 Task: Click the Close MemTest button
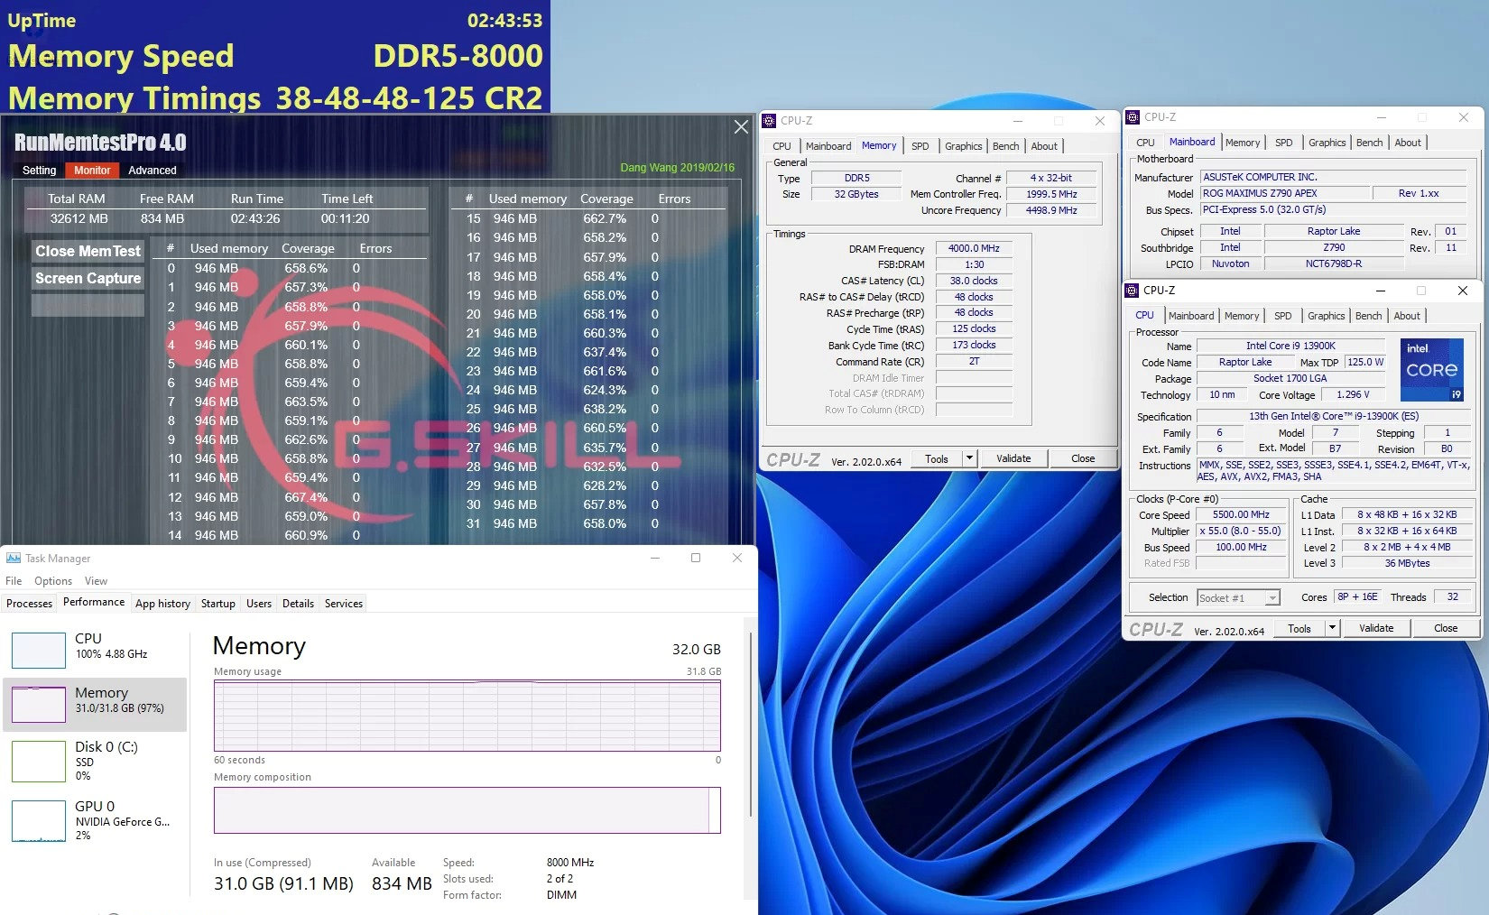88,251
